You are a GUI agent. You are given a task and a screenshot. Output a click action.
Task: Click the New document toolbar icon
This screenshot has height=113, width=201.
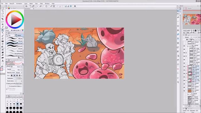(30, 6)
